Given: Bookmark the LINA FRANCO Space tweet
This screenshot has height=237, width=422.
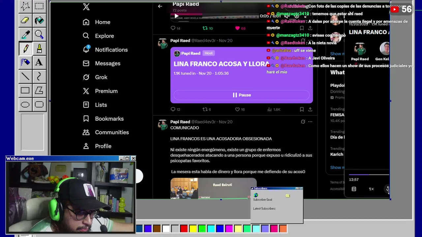Looking at the screenshot, I should pos(302,109).
